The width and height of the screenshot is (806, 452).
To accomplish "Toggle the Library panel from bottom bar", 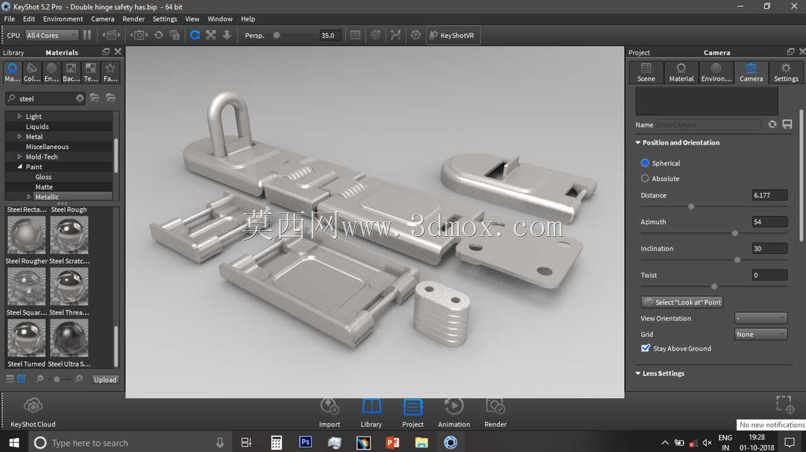I will point(371,412).
